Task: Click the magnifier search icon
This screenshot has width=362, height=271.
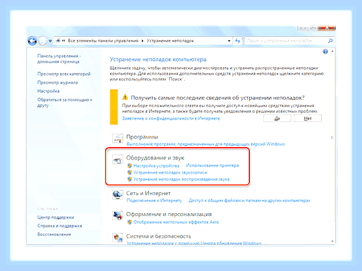Action: pyautogui.click(x=330, y=41)
